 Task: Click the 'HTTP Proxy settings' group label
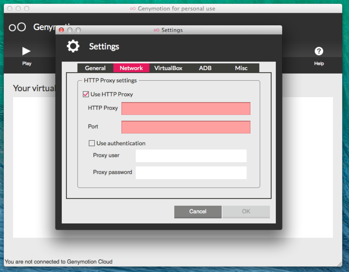click(110, 80)
